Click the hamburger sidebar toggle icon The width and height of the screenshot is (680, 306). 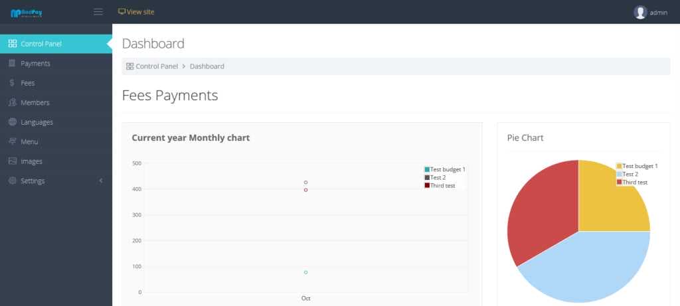pyautogui.click(x=98, y=12)
